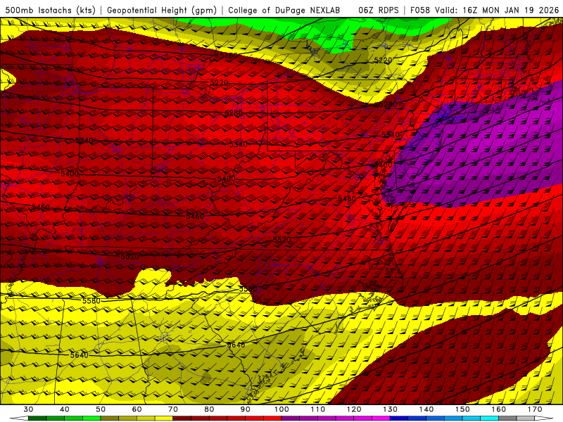Click the maroon swatch adjacent to bright yellow
The image size is (563, 422).
[182, 418]
